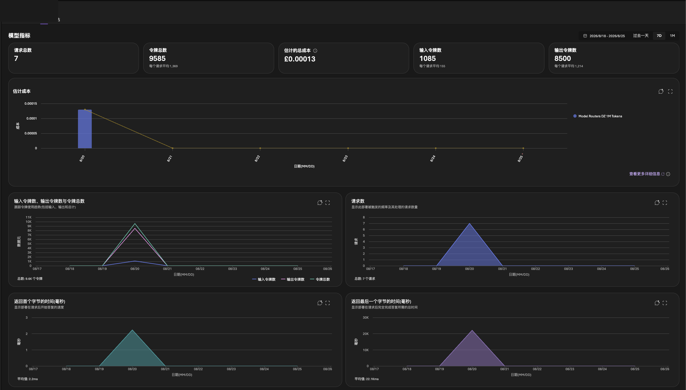Click the 08/20 peak in the 请求数 chart
The height and width of the screenshot is (390, 686).
tap(469, 223)
